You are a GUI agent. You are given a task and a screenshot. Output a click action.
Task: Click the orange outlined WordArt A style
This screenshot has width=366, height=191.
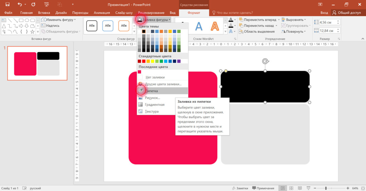215,26
